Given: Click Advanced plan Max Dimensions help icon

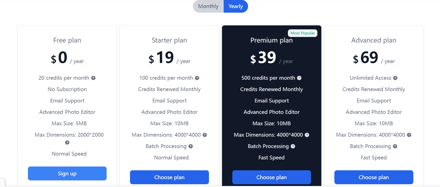Looking at the screenshot, I should pos(409,135).
